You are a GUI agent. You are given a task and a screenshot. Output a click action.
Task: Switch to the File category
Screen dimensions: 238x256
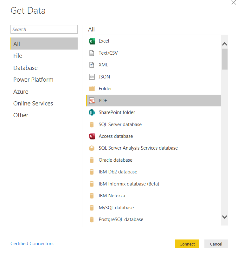[18, 56]
